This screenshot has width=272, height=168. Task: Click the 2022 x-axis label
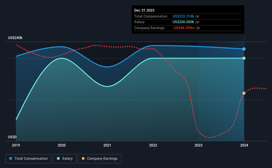153,145
